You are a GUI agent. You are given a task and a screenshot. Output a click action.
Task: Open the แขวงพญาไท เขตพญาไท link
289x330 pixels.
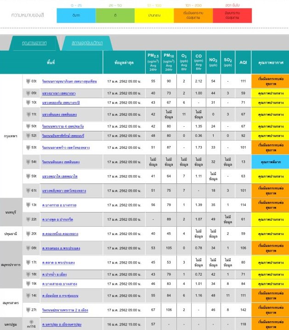point(60,177)
